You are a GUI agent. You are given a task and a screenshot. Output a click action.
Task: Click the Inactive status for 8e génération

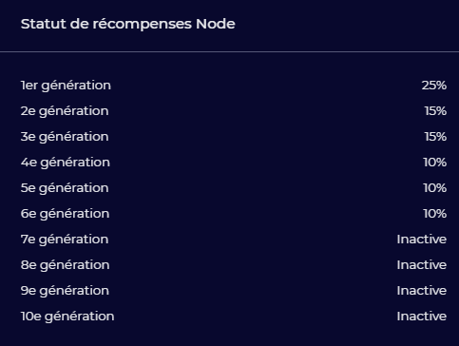pyautogui.click(x=422, y=265)
